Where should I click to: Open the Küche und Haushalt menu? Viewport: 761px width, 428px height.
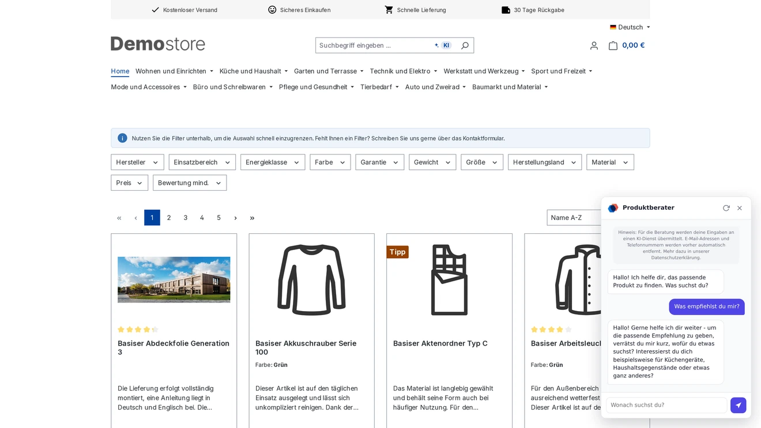254,71
